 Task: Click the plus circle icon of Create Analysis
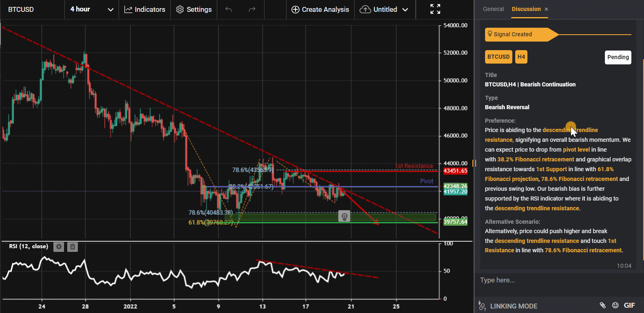[296, 9]
